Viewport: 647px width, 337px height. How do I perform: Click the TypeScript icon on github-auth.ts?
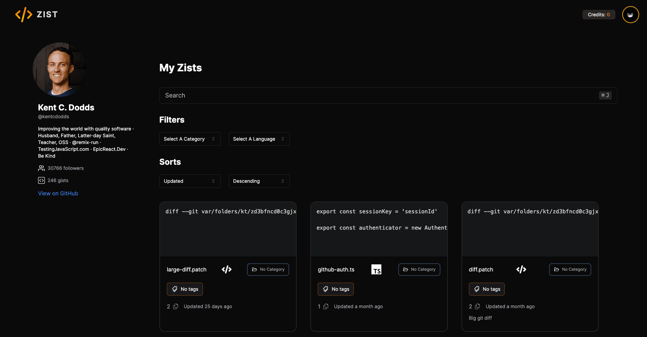(376, 269)
